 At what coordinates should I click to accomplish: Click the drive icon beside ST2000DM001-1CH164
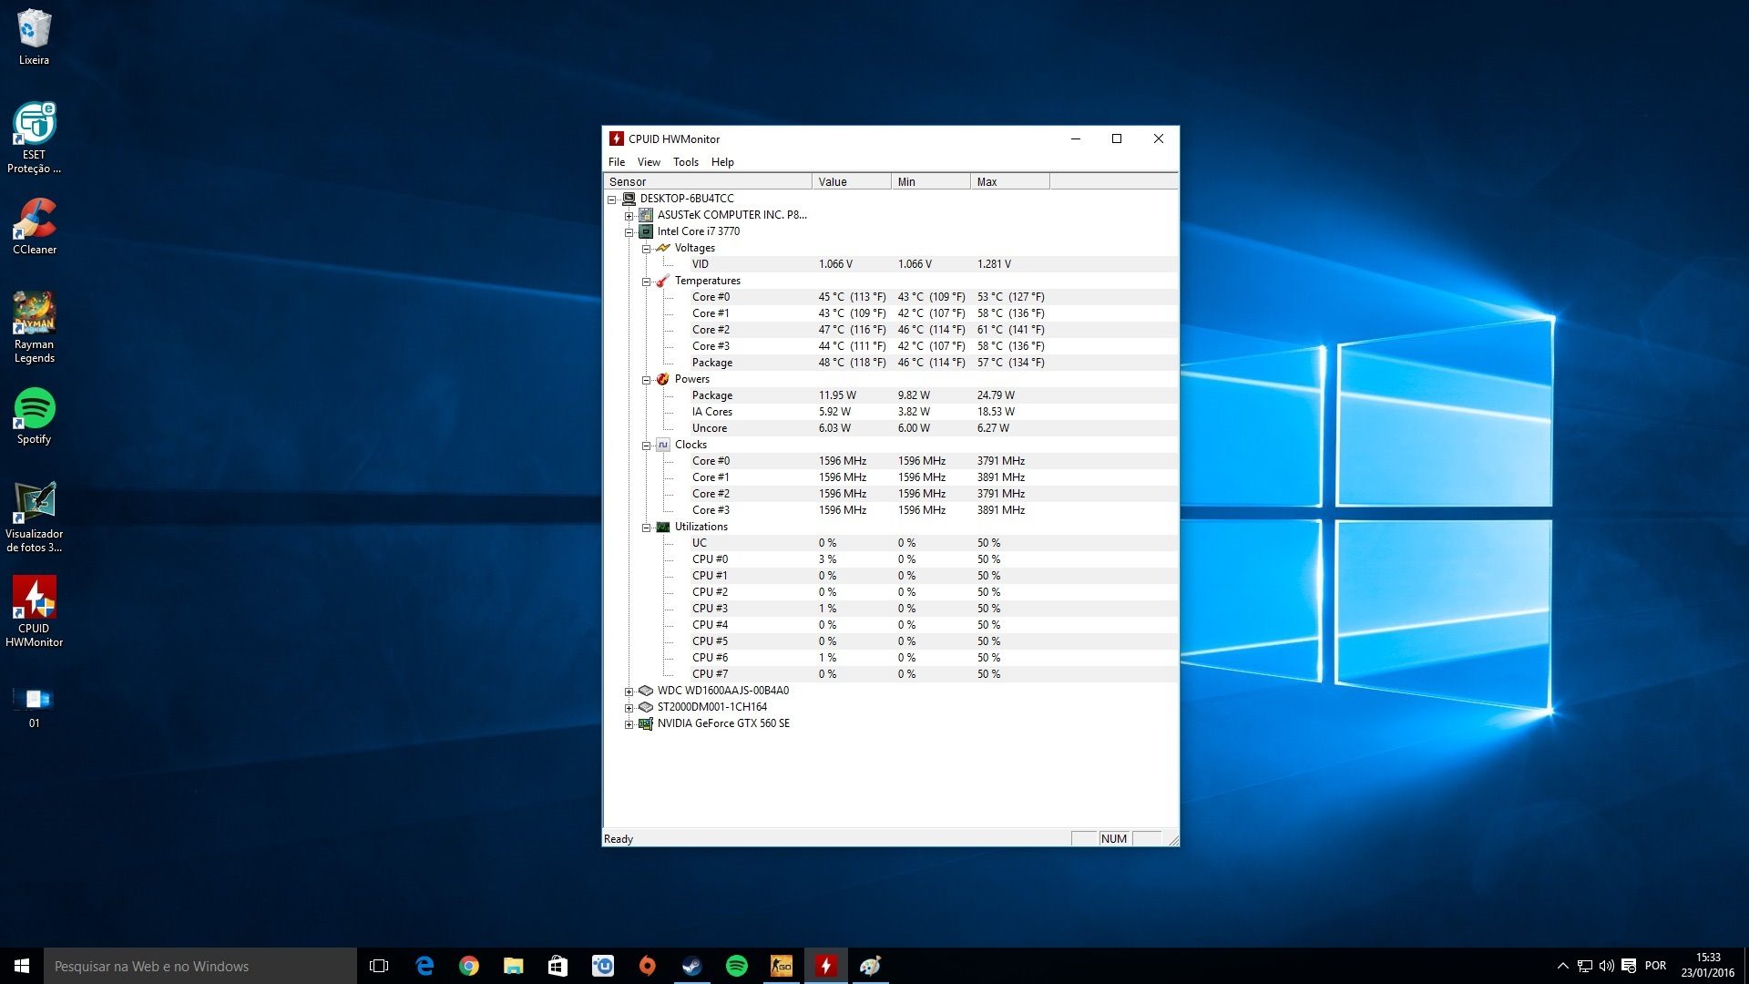click(646, 707)
